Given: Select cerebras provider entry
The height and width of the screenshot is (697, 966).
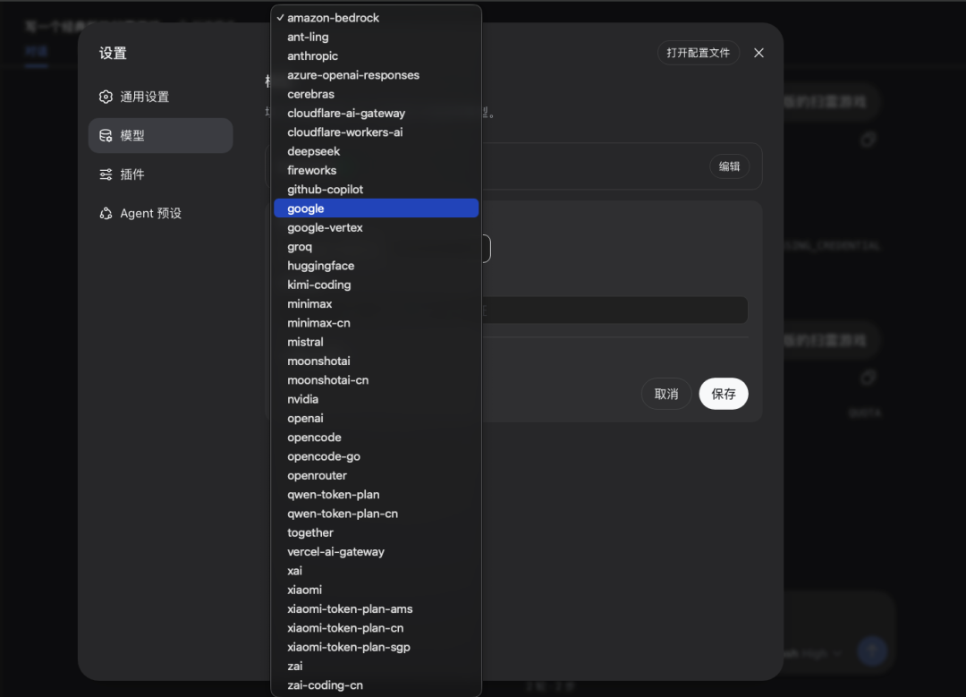Looking at the screenshot, I should click(376, 94).
